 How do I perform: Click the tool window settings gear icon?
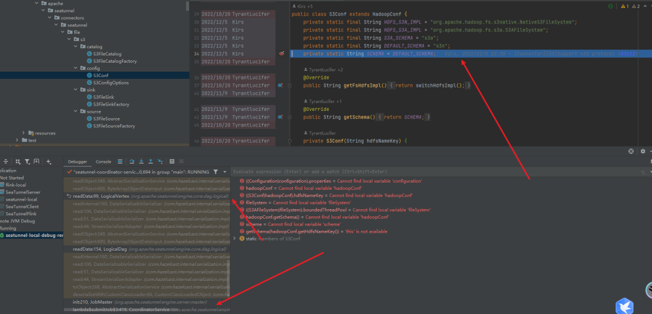(x=642, y=152)
